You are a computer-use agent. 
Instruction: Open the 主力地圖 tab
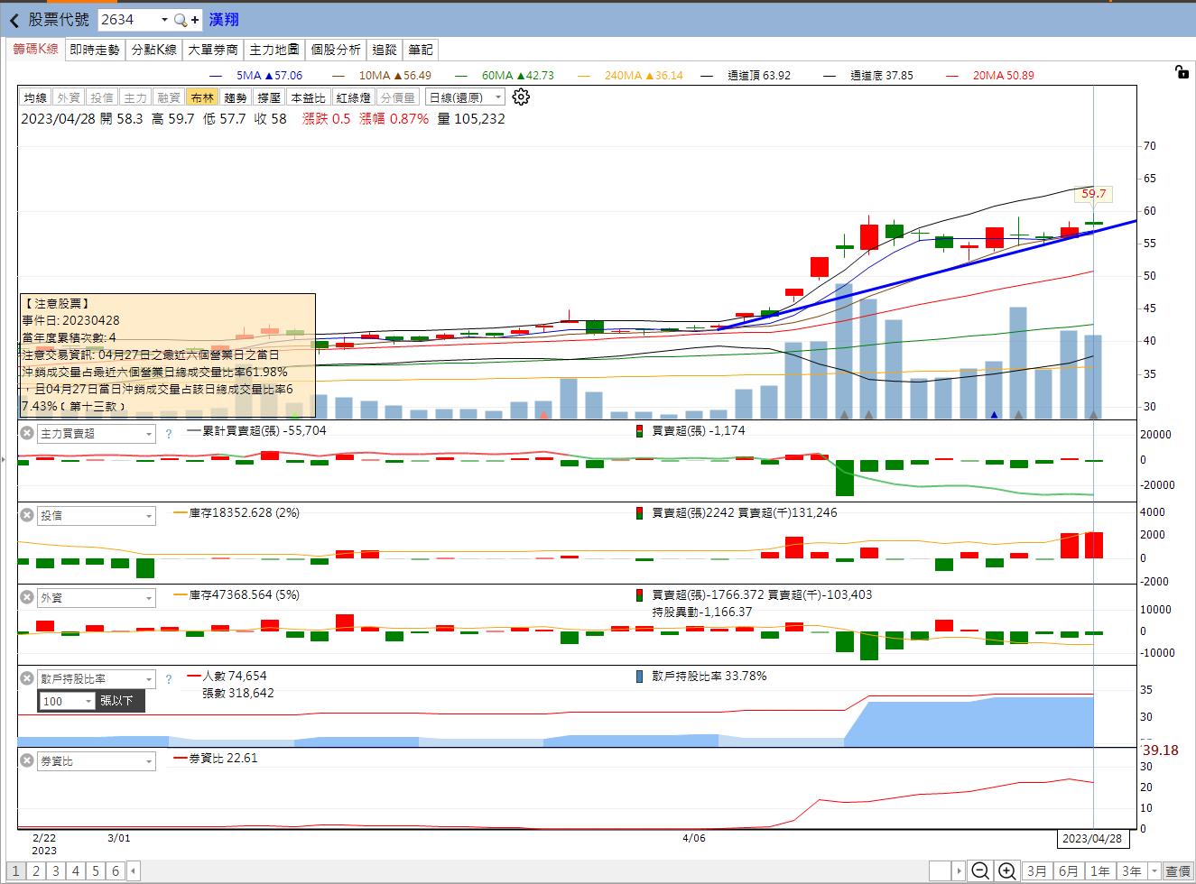(274, 50)
